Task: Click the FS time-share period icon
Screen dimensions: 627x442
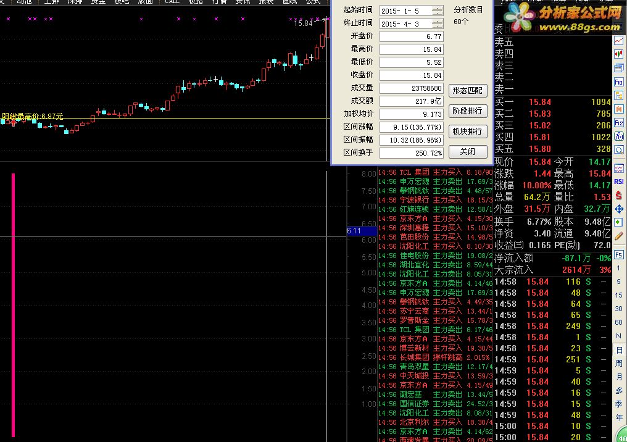Action: click(x=618, y=255)
